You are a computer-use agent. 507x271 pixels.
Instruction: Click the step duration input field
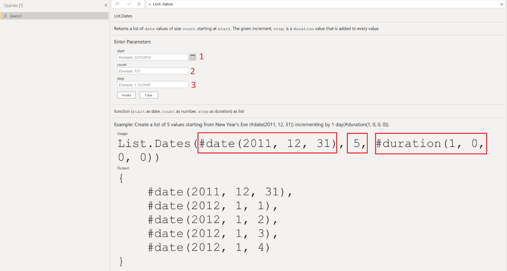pyautogui.click(x=153, y=85)
